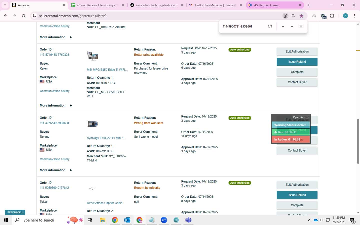The height and width of the screenshot is (225, 360).
Task: Expand More information for SKU DH_BX8071512900KS order
Action: click(x=56, y=37)
